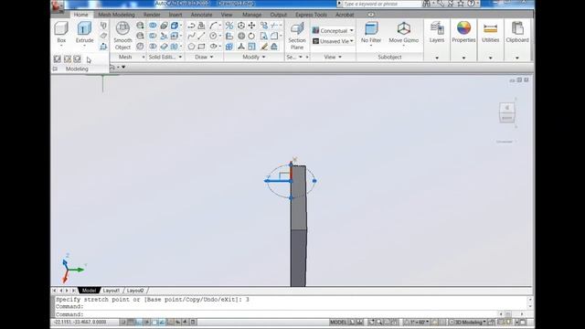Select the Polygon tool in Draw panel

(191, 47)
